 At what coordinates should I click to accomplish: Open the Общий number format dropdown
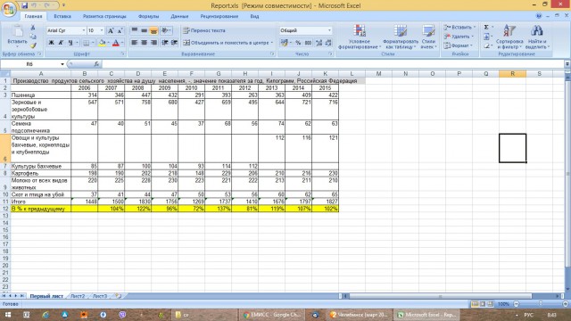click(329, 30)
